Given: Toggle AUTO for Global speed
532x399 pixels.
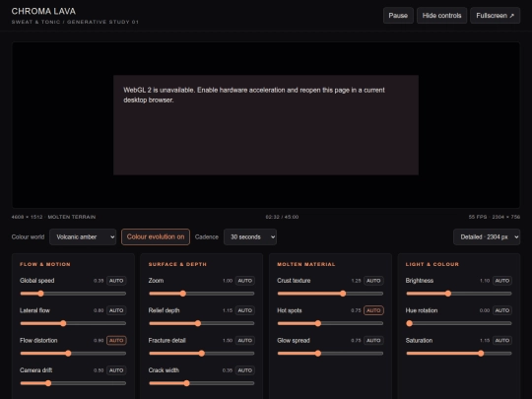Looking at the screenshot, I should (116, 281).
